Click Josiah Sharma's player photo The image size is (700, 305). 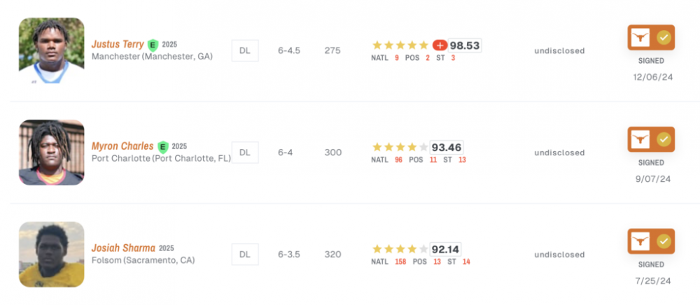(x=51, y=254)
